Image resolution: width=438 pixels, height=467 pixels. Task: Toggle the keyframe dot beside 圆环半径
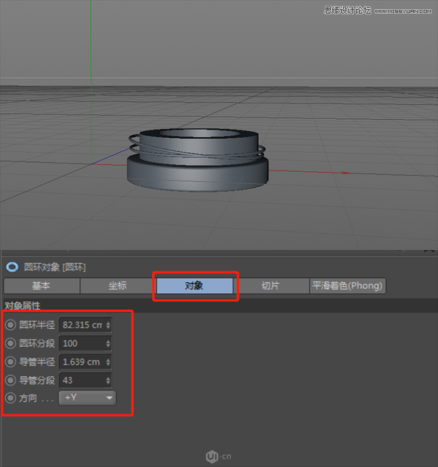pyautogui.click(x=10, y=325)
